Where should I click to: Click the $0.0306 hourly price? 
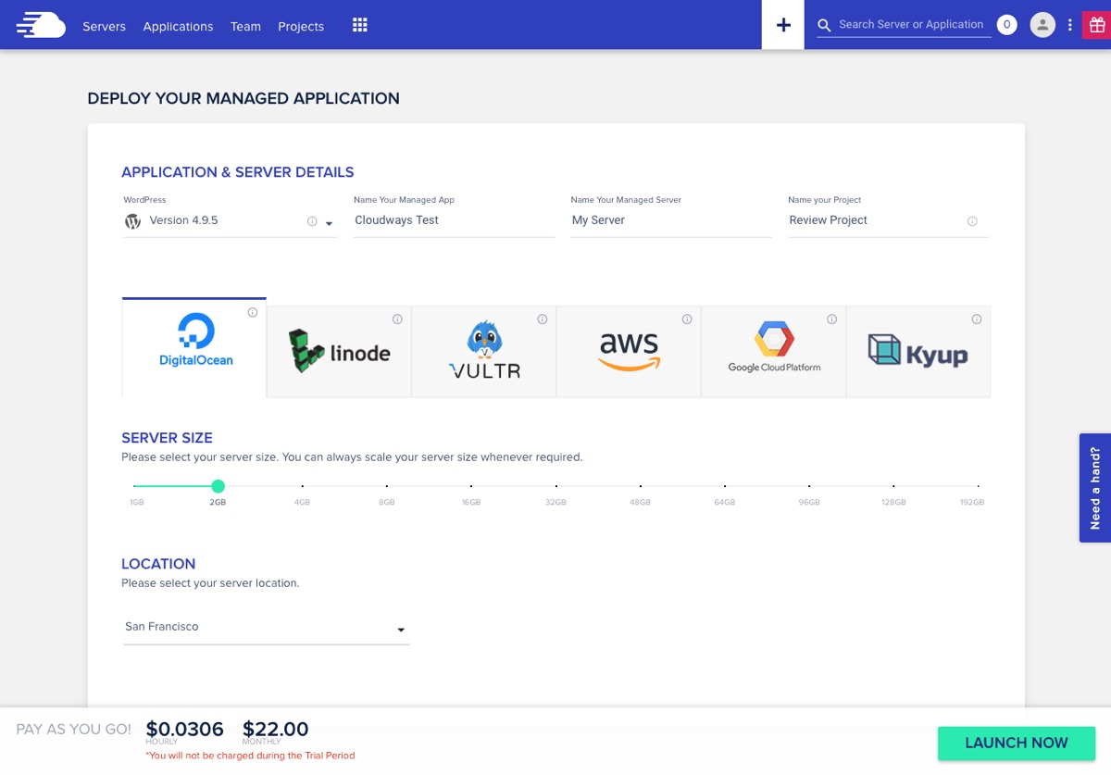tap(184, 730)
